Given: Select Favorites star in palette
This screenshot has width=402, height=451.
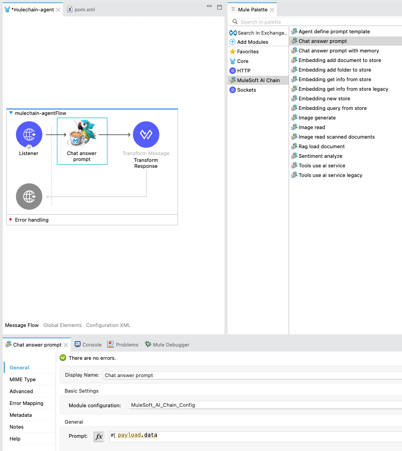Looking at the screenshot, I should coord(233,52).
